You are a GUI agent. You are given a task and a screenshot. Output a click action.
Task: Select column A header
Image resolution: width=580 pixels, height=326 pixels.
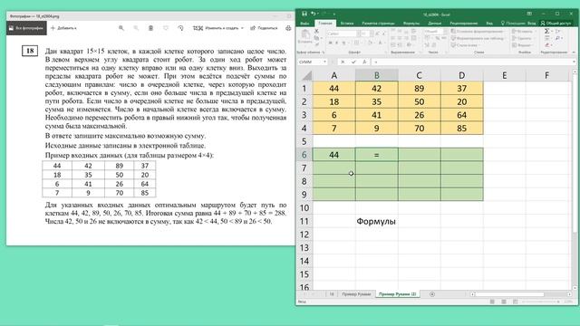[x=333, y=75]
